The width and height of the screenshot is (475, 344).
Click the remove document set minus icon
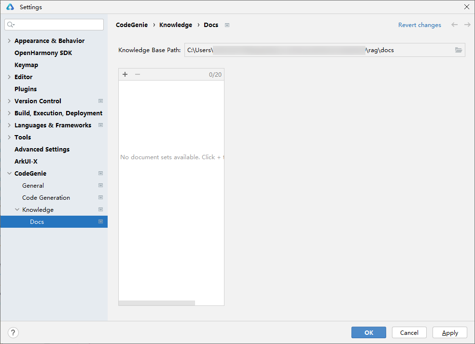coord(138,74)
